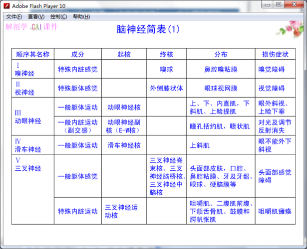Click the Ⅲ 动眼神经 row label
307x249 pixels.
(28, 117)
